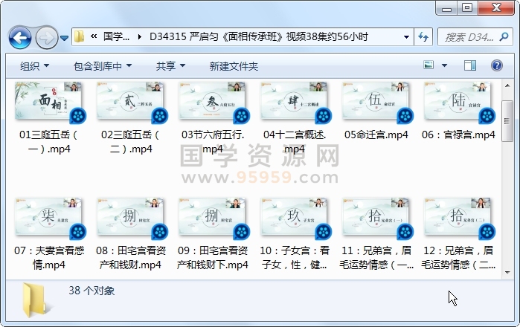Select video 08：田宅宫看资产和钱财.mp4 thumbnail
Image resolution: width=520 pixels, height=327 pixels.
coord(130,217)
